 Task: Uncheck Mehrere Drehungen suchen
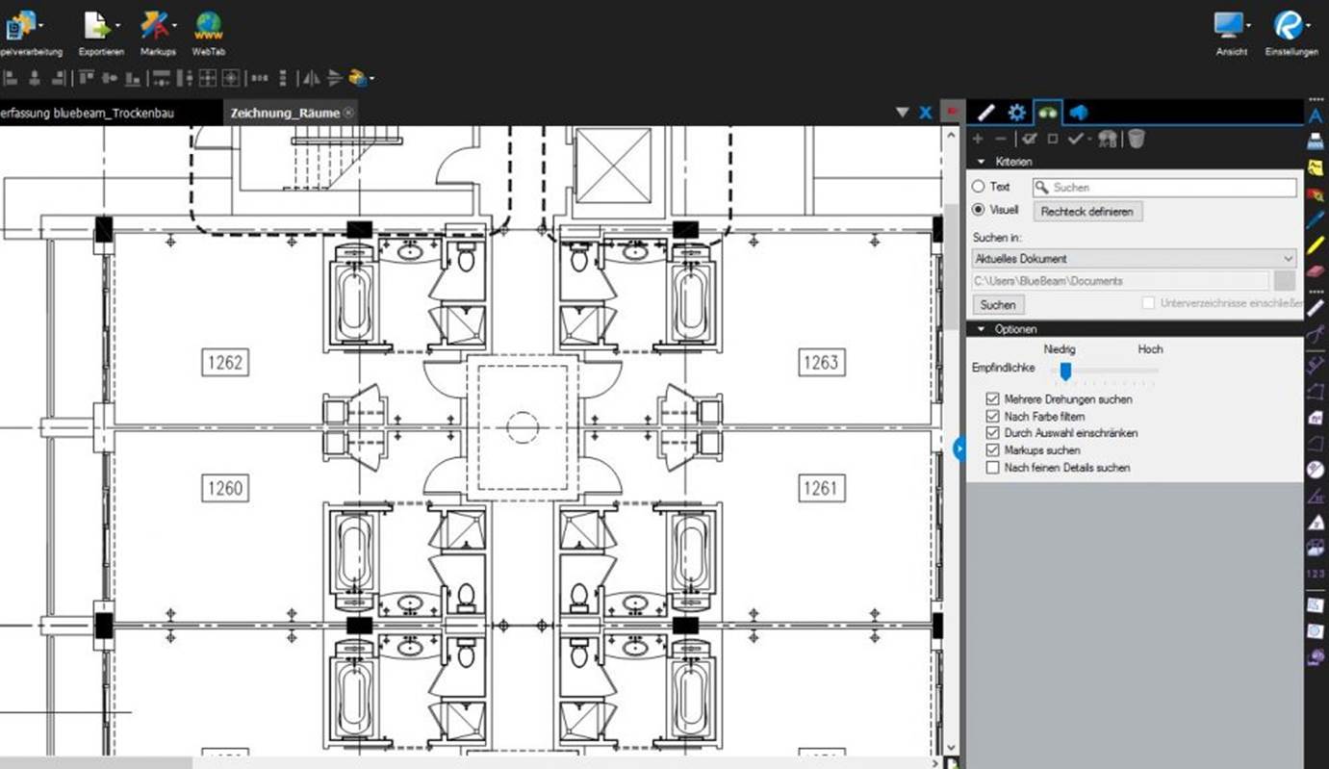pos(993,398)
